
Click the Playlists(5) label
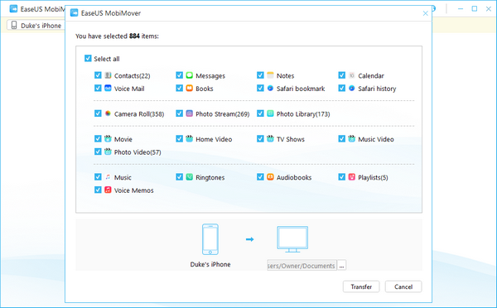pyautogui.click(x=373, y=177)
